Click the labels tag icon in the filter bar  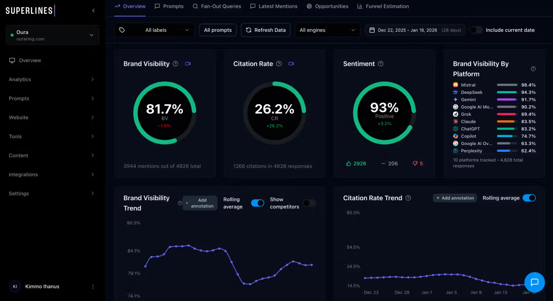[x=121, y=29]
